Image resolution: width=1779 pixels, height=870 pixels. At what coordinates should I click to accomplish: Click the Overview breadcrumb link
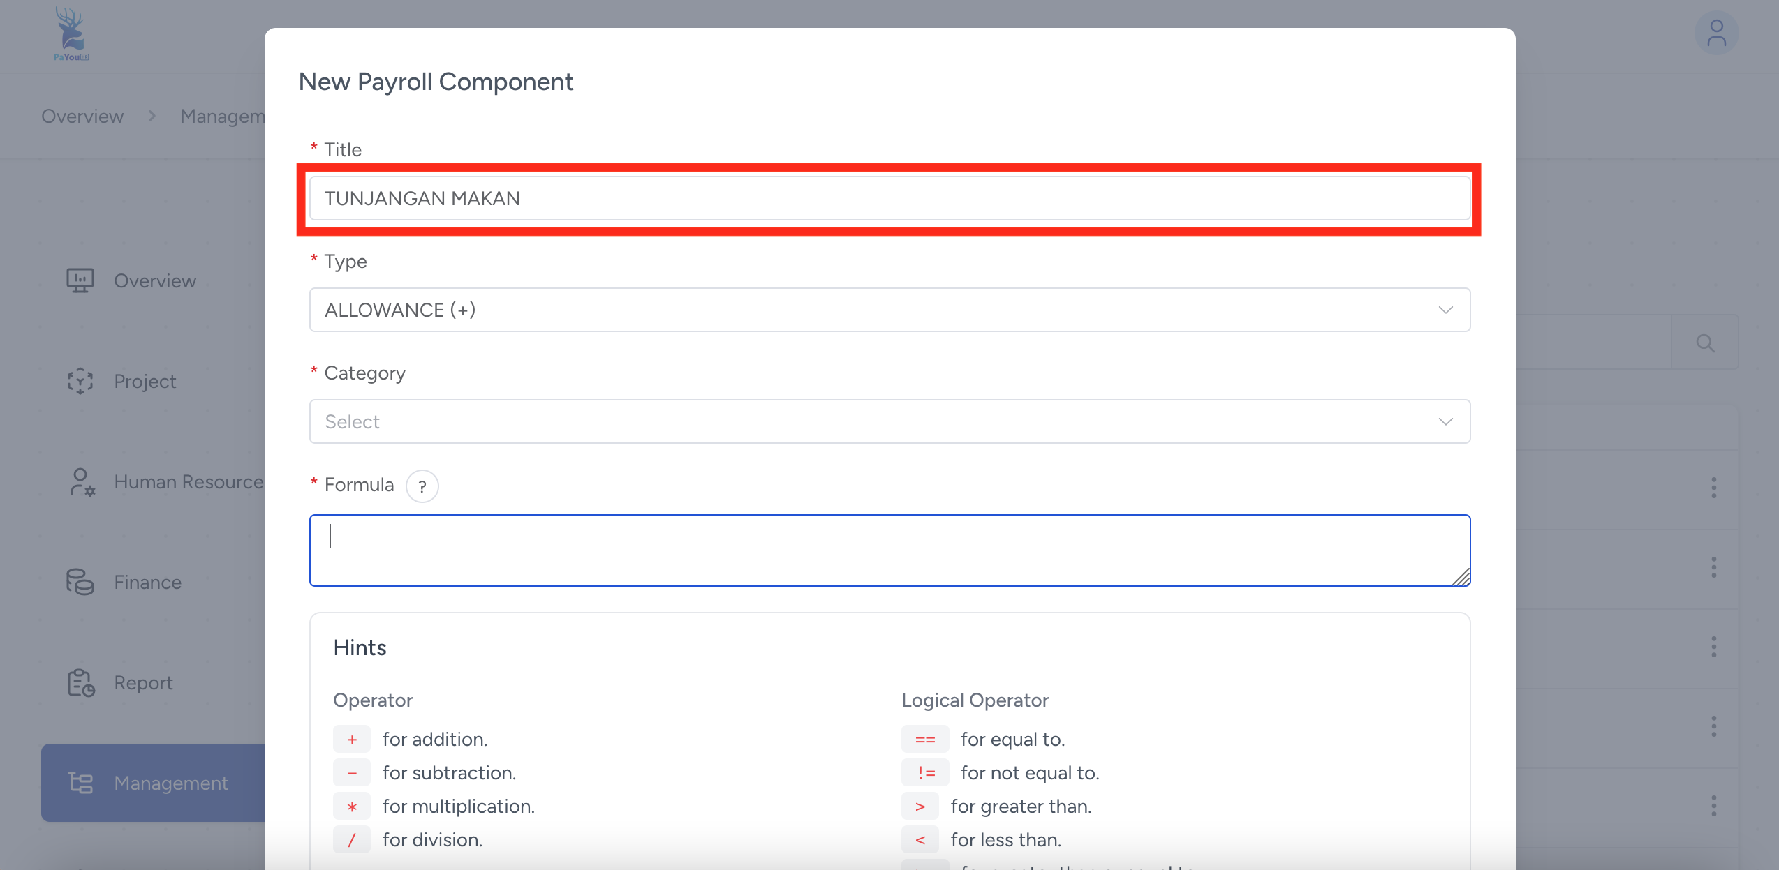pyautogui.click(x=82, y=116)
